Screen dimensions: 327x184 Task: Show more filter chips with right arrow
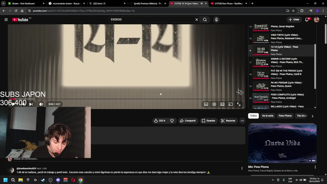[312, 116]
